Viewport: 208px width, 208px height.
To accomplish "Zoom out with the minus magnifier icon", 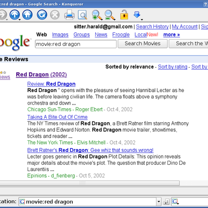I will (x=110, y=15).
